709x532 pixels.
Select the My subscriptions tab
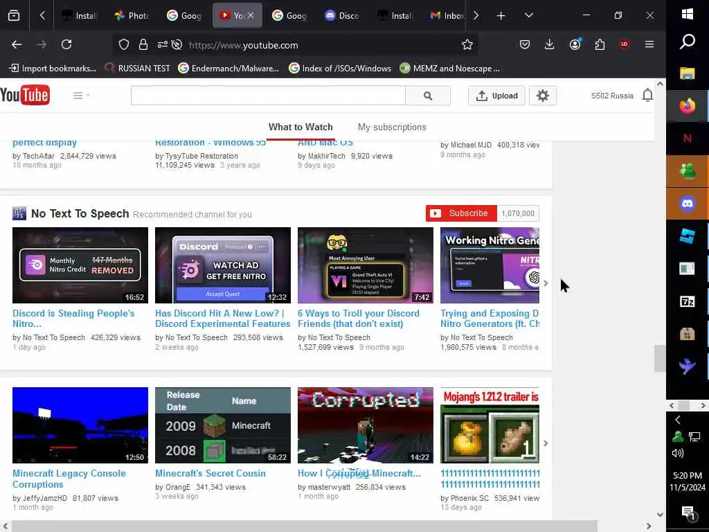coord(392,127)
